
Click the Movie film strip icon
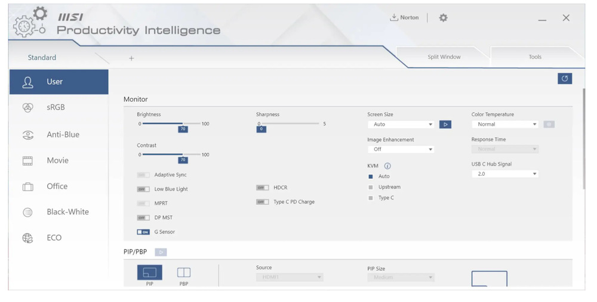pos(27,161)
